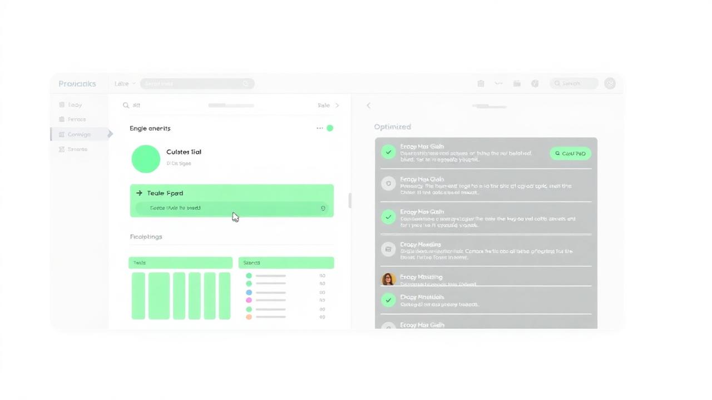
Task: Click the grey shield circle in the second list row
Action: point(388,183)
